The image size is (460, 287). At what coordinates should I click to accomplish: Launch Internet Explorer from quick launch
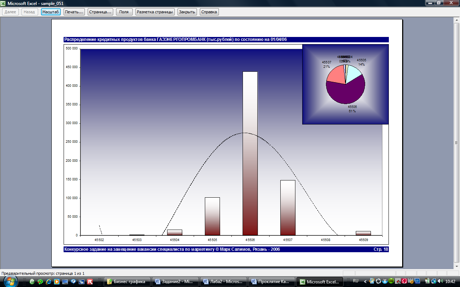[x=49, y=282]
